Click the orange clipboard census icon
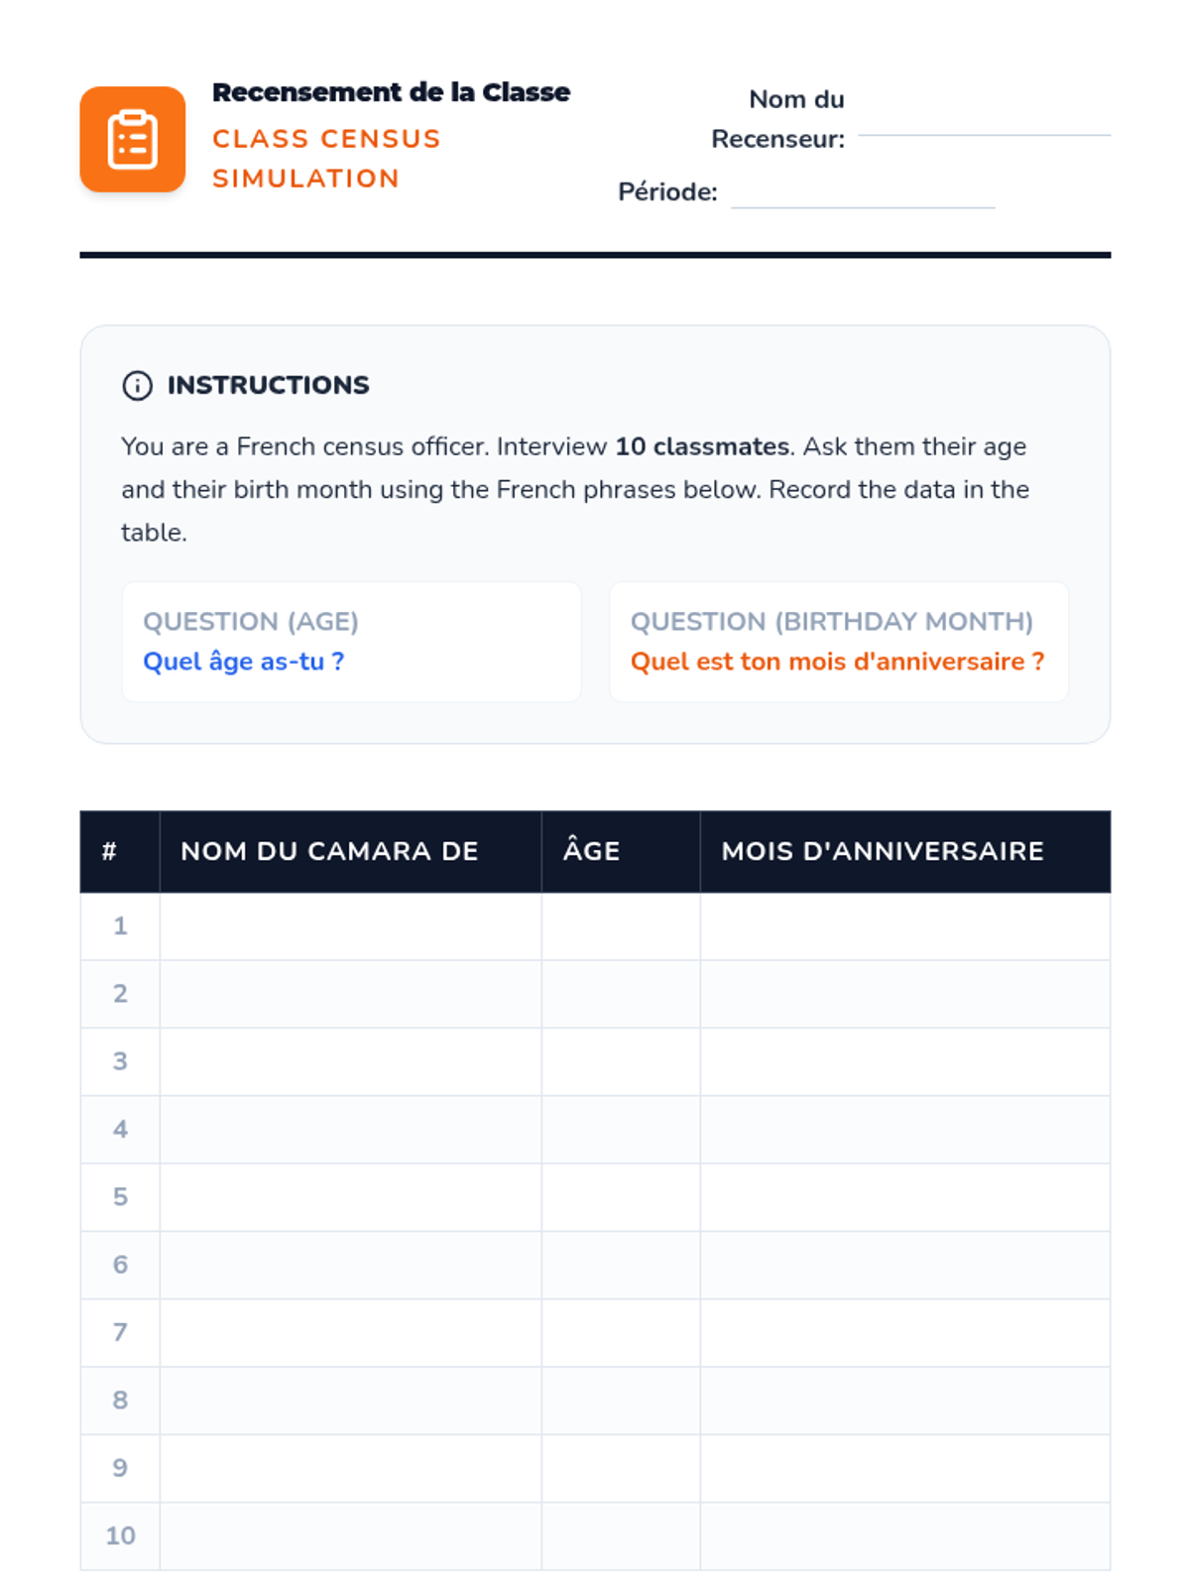The height and width of the screenshot is (1587, 1190). point(132,139)
